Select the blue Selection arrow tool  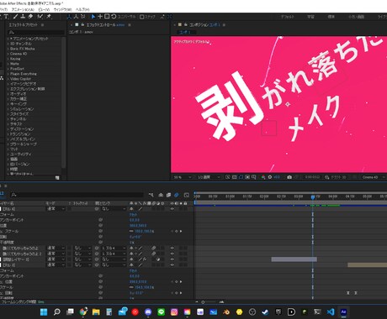[93, 17]
